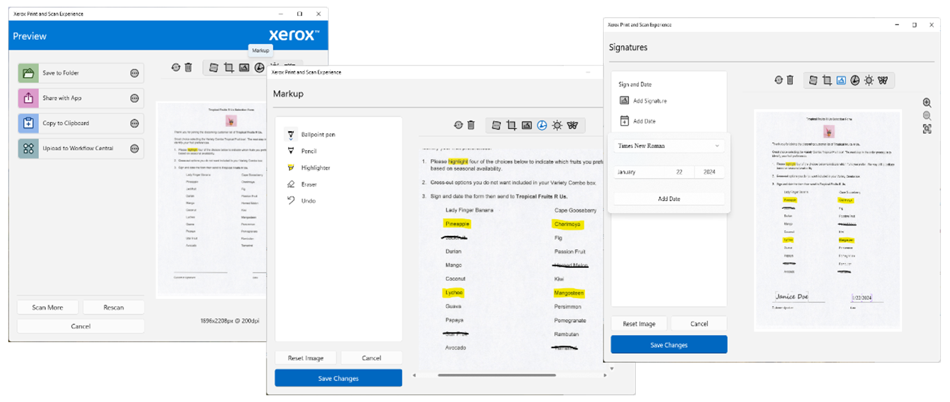
Task: Click active signatures icon in Signatures toolbar
Action: pos(841,80)
